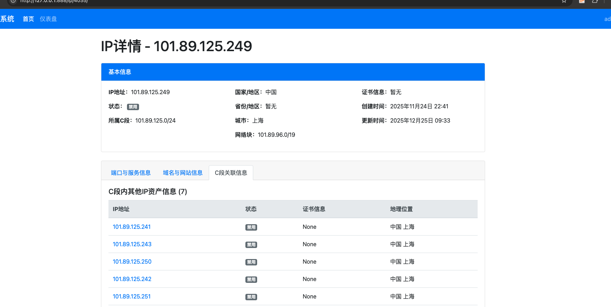This screenshot has height=307, width=611.
Task: Click the 禁用 status badge in 基本信息
Action: coord(133,107)
